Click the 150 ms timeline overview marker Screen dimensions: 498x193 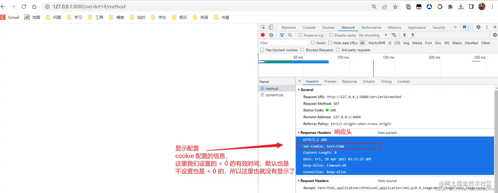pos(389,57)
